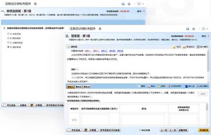Open 计算器 in the back window
This screenshot has width=211, height=135.
[x=37, y=105]
